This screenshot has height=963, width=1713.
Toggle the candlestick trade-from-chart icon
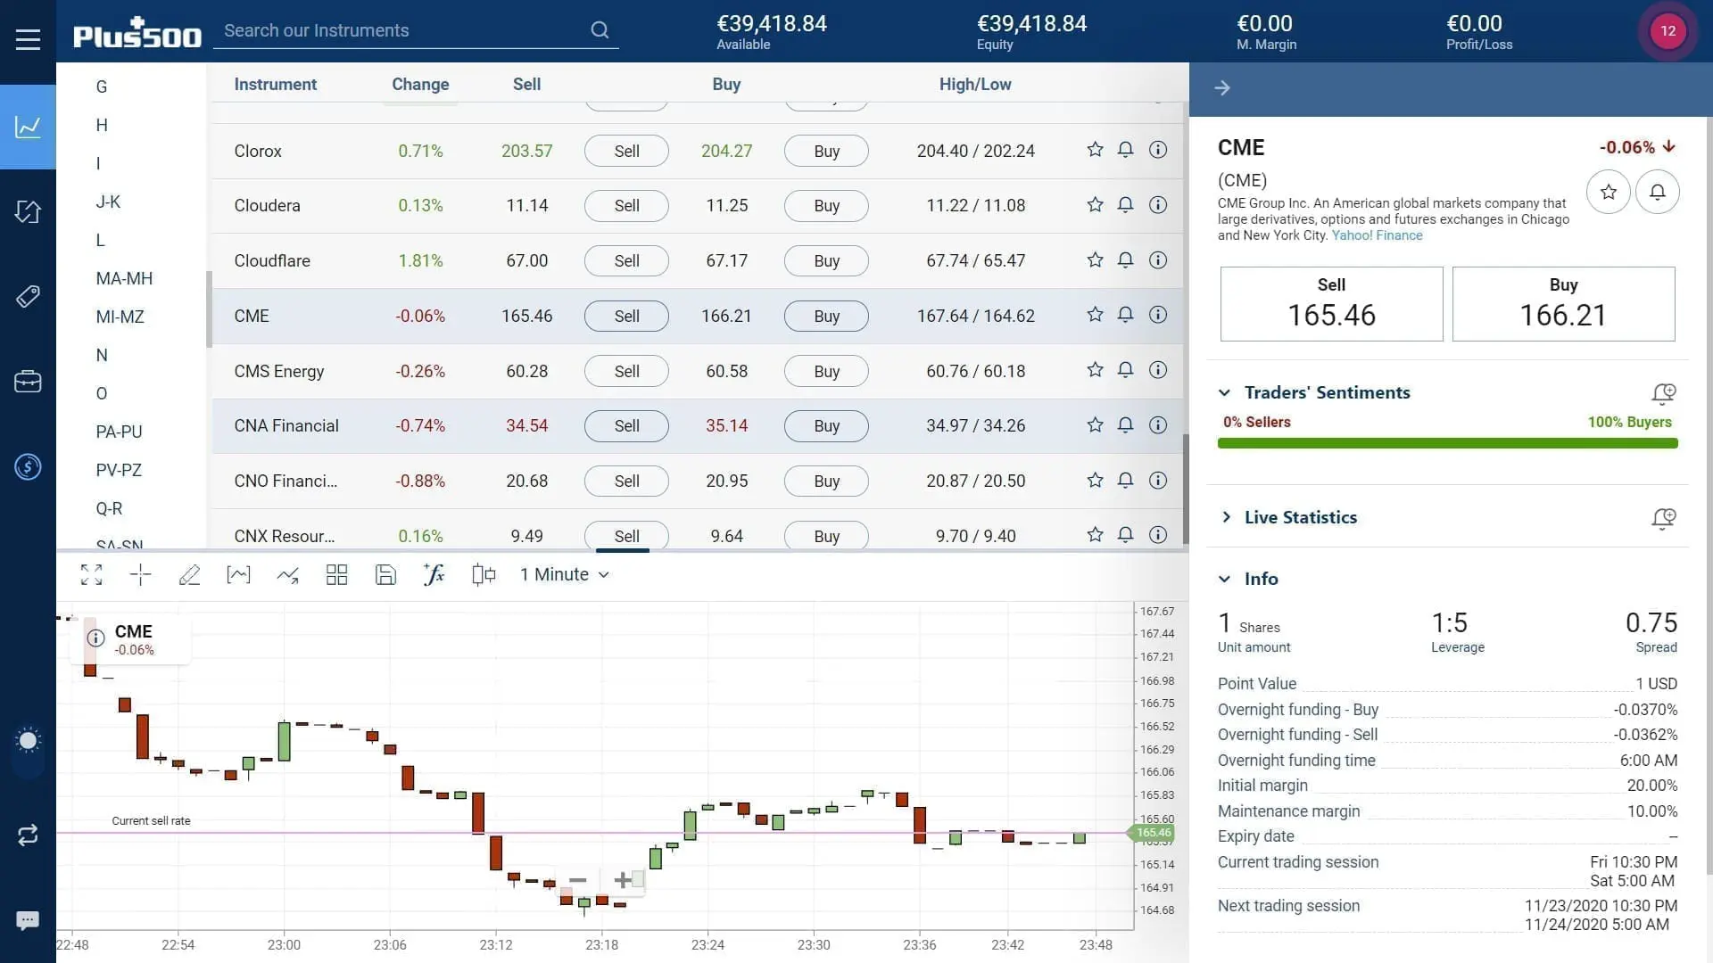click(x=483, y=575)
